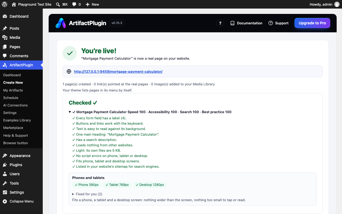The height and width of the screenshot is (214, 342).
Task: Open the mortgage-payment-calculator page URL link
Action: click(x=118, y=71)
